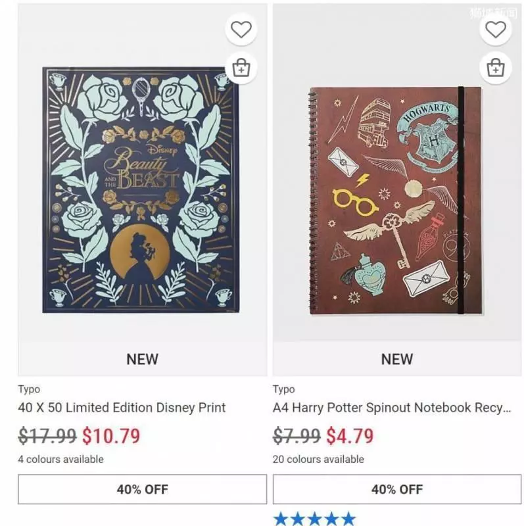524x526 pixels.
Task: Favorite the Harry Potter notebook heart icon
Action: 496,29
